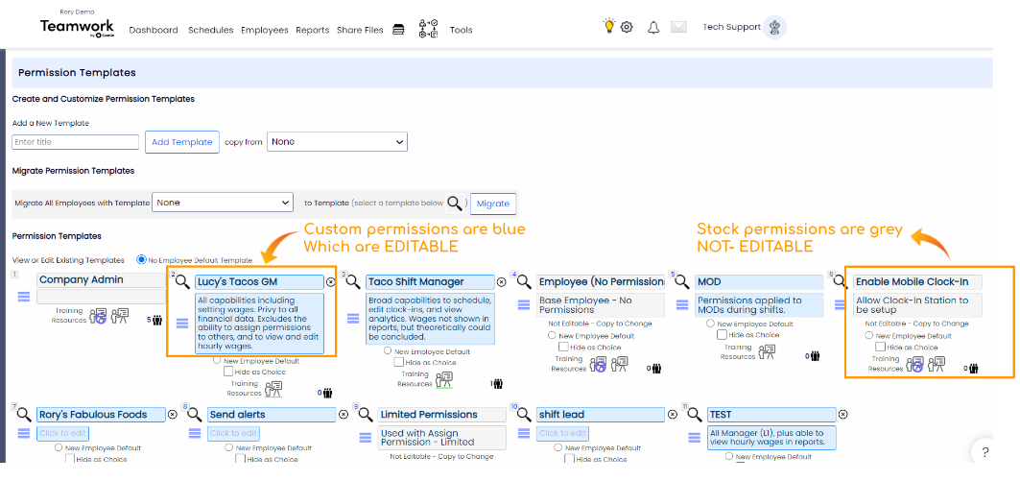The height and width of the screenshot is (481, 1020).
Task: Click the Lucy's Tacos GM reorder handle
Action: pyautogui.click(x=182, y=324)
